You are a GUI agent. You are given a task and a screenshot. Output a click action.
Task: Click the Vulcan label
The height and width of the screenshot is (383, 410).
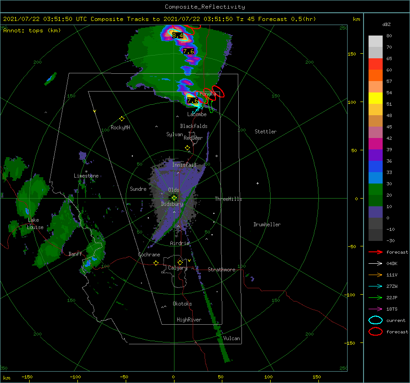pos(232,338)
